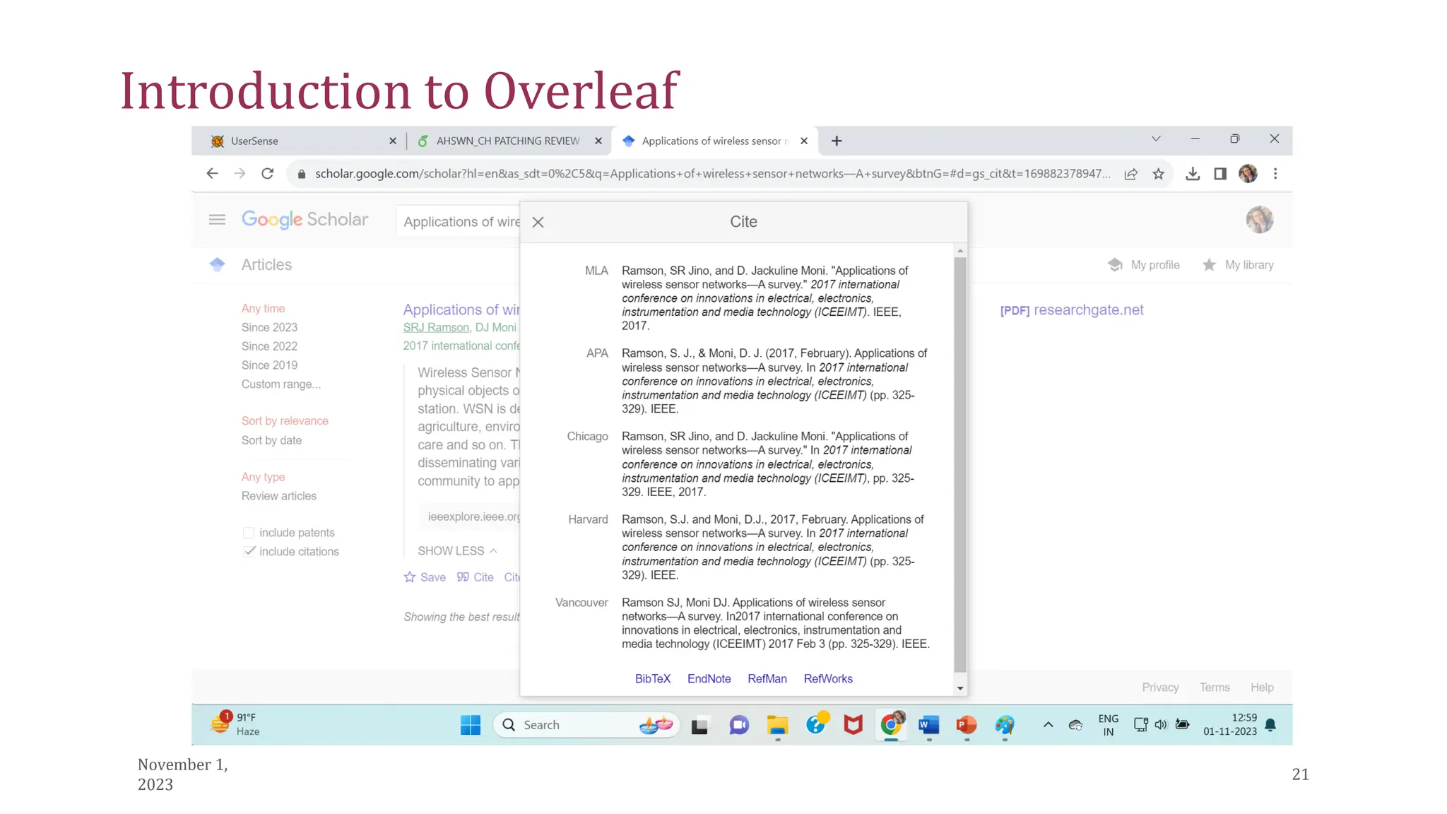
Task: Click the Google Scholar logo
Action: 305,220
